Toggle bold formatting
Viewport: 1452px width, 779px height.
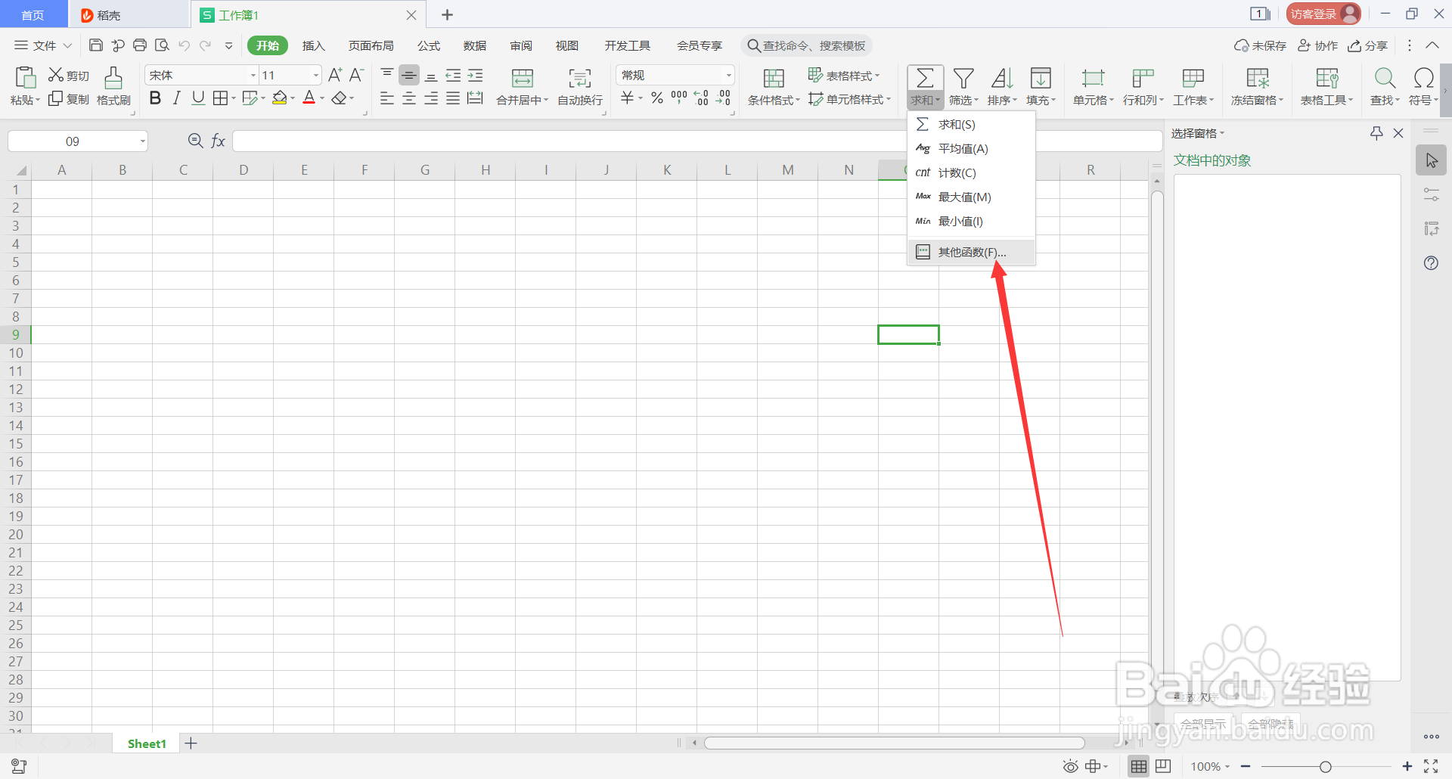(x=155, y=98)
